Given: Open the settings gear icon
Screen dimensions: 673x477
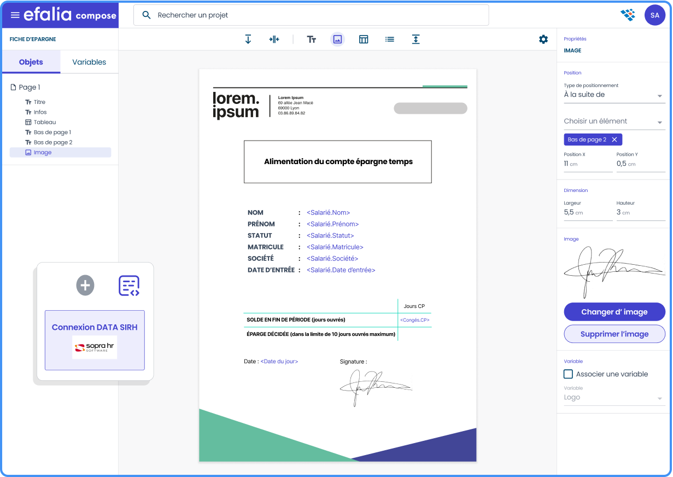Looking at the screenshot, I should point(543,39).
